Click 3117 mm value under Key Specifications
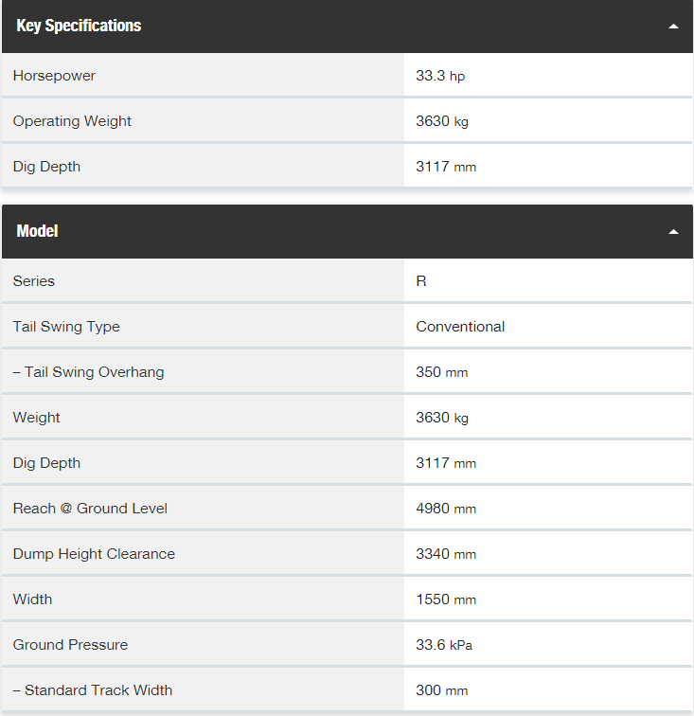The image size is (694, 716). [x=446, y=167]
